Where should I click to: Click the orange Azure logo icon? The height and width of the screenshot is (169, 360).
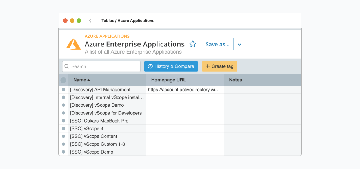tap(74, 44)
